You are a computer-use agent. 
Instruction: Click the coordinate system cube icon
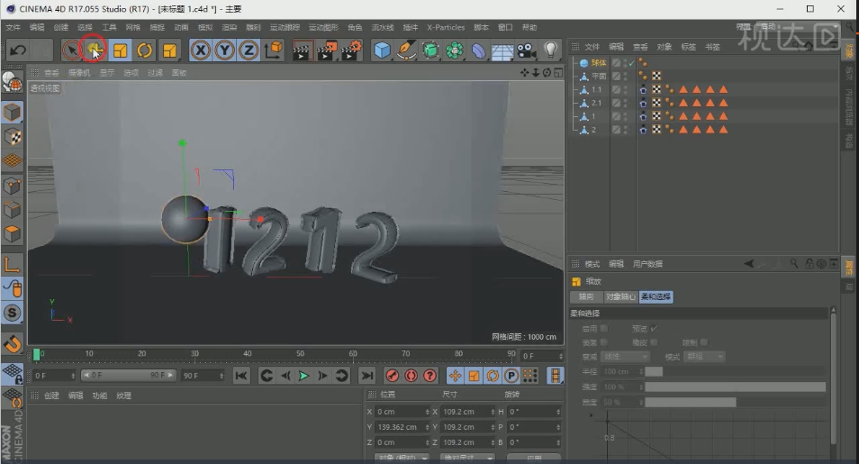pyautogui.click(x=273, y=50)
